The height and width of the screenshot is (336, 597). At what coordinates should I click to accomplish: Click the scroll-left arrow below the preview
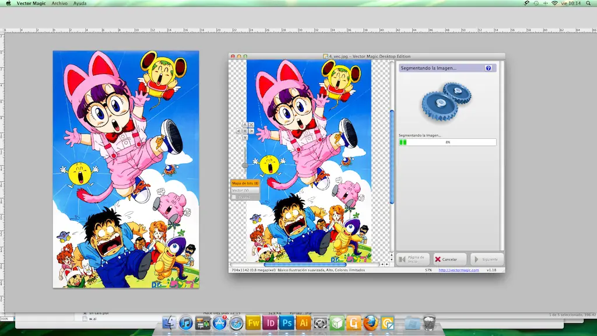(382, 264)
